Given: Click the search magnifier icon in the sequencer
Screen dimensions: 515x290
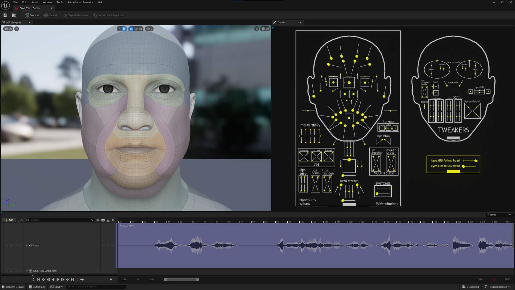Looking at the screenshot, I should [27, 220].
